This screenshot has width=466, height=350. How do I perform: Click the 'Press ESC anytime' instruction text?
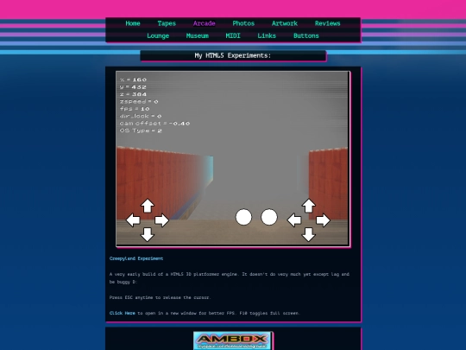pyautogui.click(x=160, y=297)
